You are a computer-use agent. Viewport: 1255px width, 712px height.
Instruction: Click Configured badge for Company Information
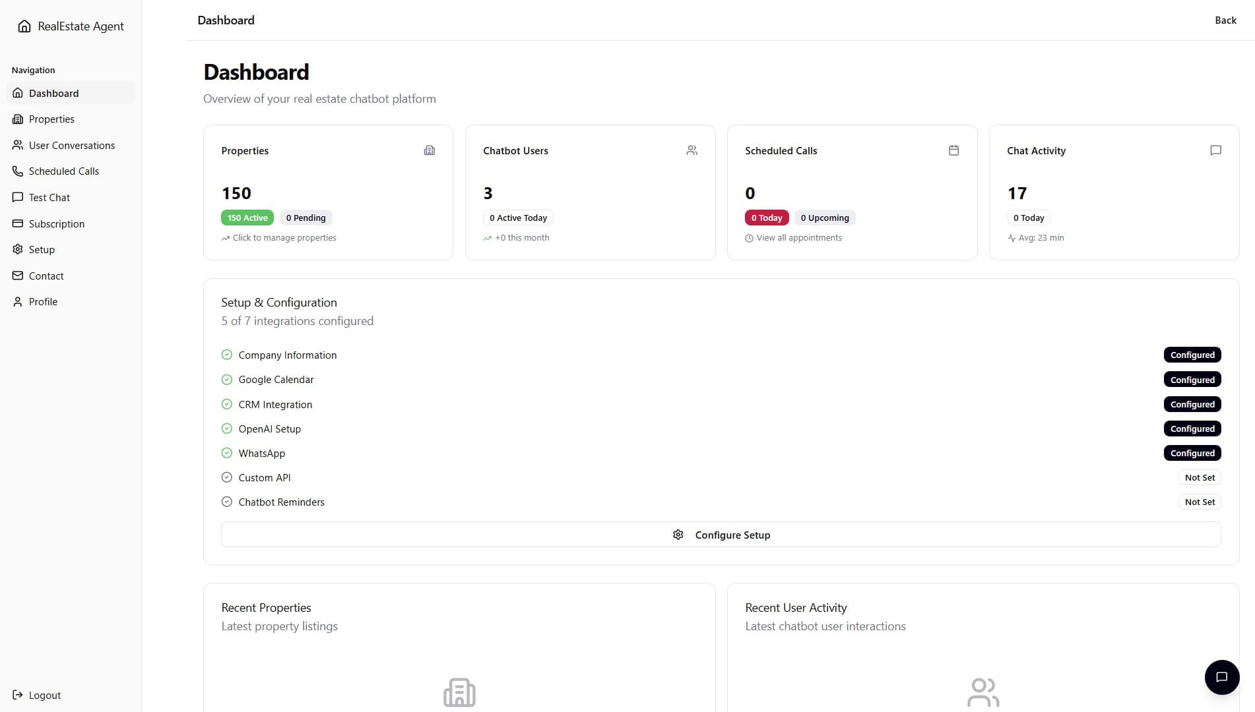pyautogui.click(x=1192, y=355)
